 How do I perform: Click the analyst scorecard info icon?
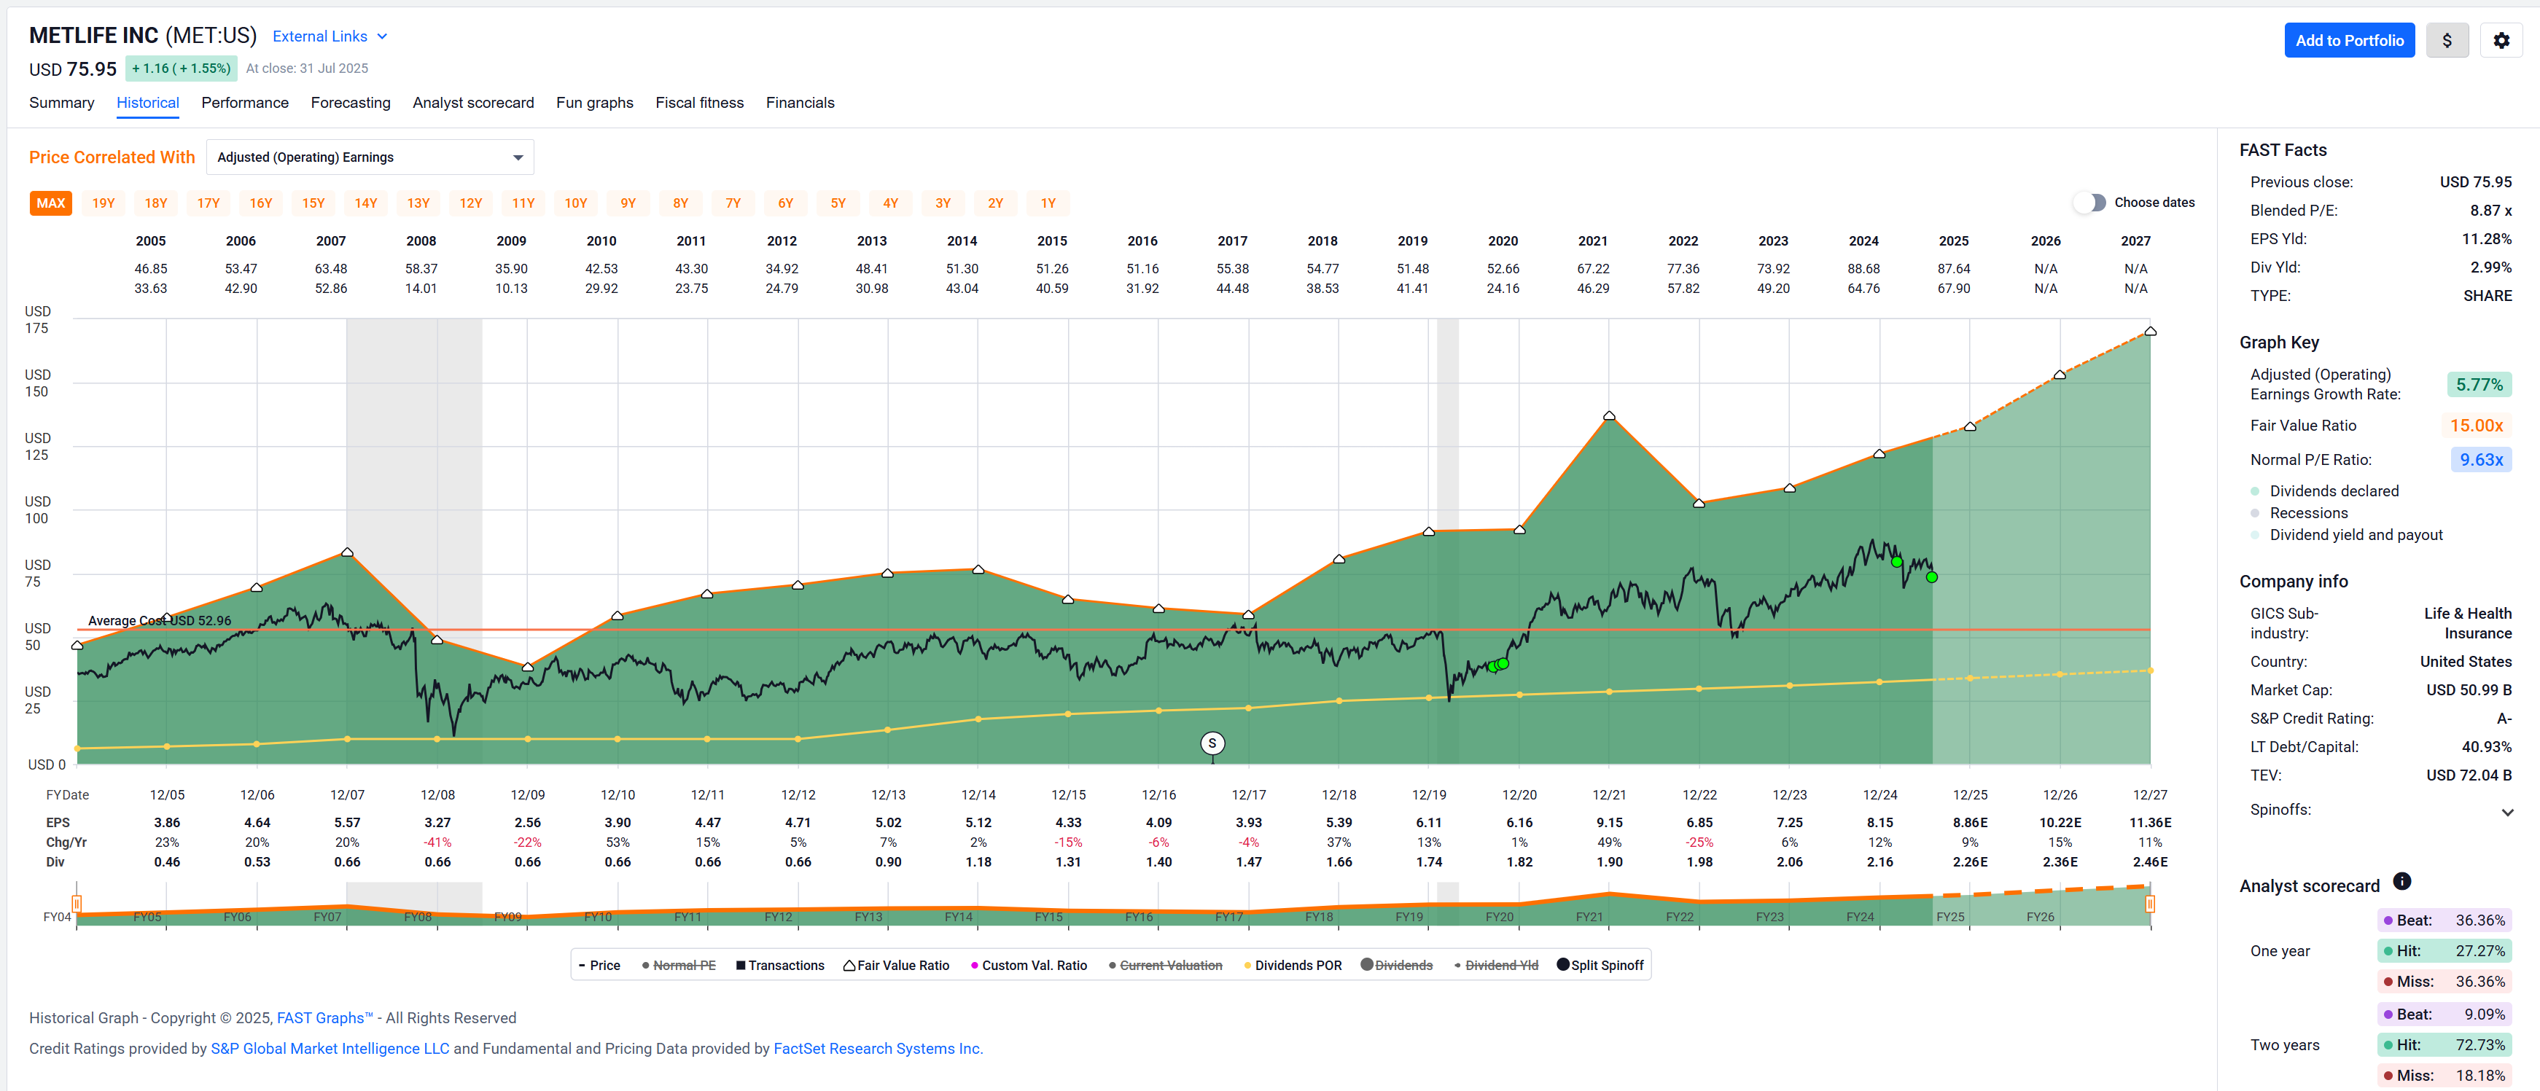[2402, 881]
